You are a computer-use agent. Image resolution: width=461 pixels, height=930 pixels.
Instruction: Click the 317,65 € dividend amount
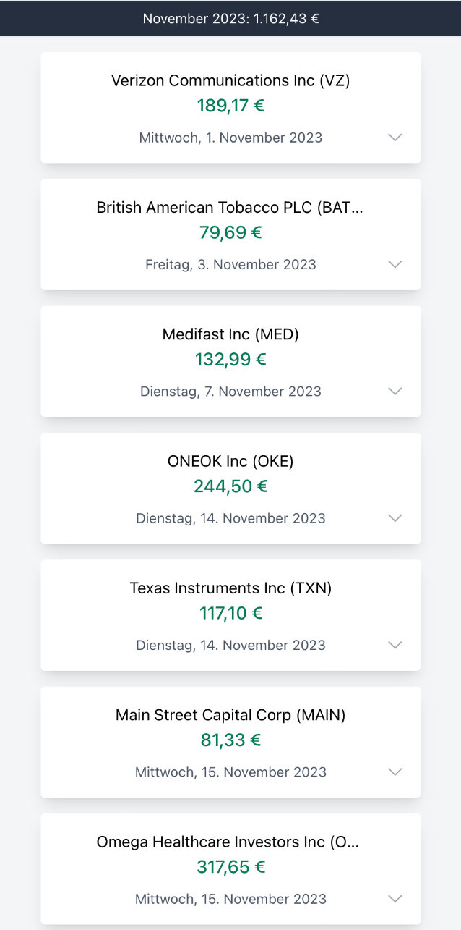point(231,867)
